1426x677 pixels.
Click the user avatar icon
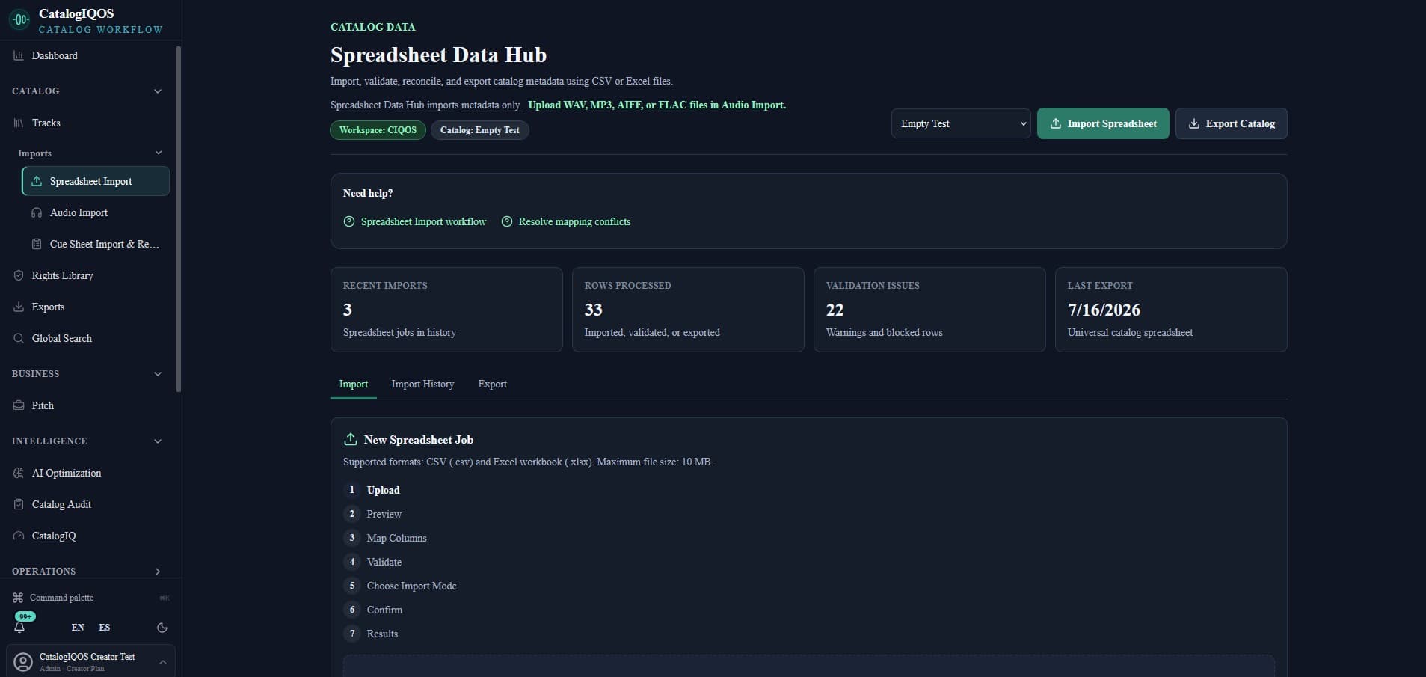[23, 662]
